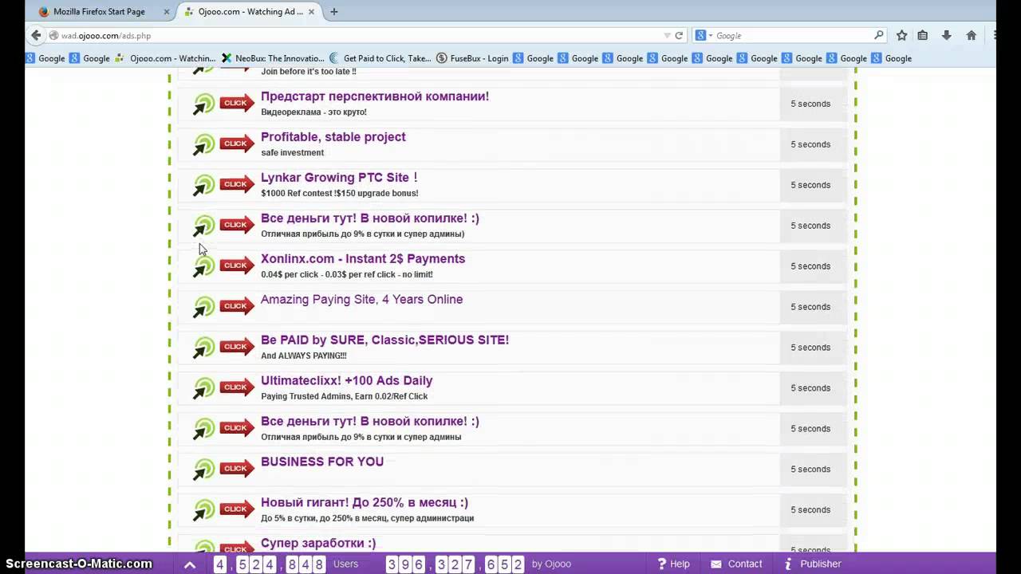
Task: Open ad Предстарт перспективной компании!
Action: pyautogui.click(x=375, y=96)
